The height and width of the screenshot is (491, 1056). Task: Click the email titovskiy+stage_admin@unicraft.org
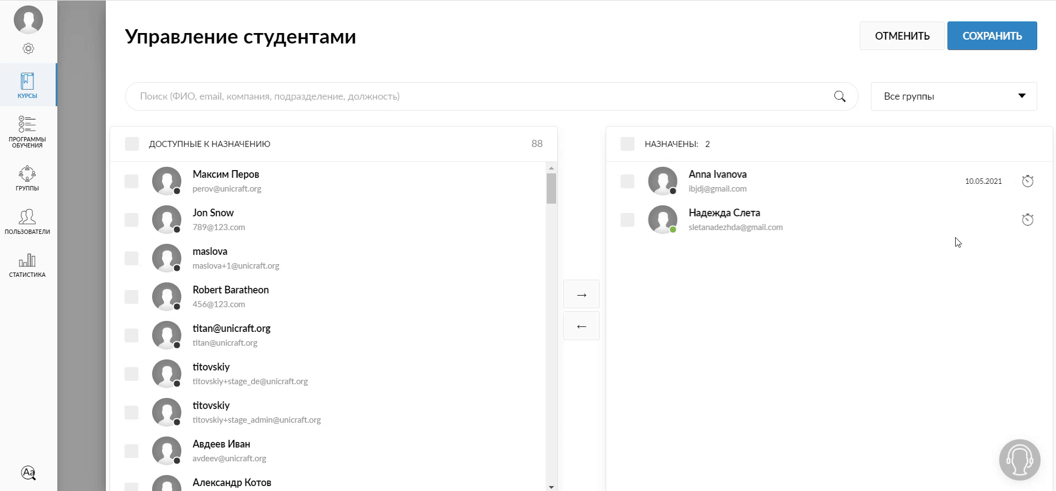coord(257,420)
